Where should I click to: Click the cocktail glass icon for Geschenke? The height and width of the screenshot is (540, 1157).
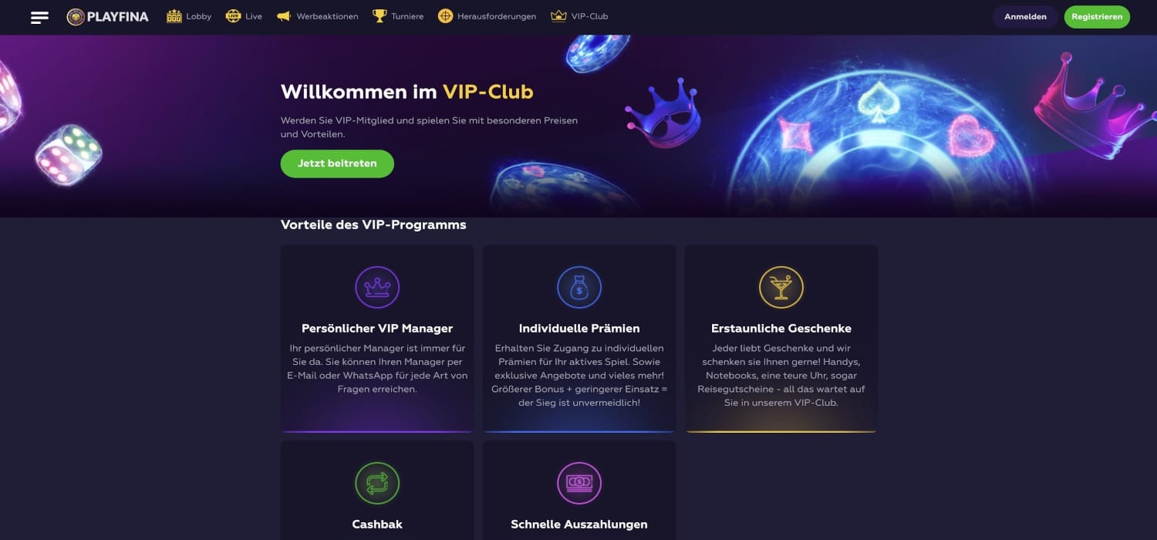click(x=781, y=288)
